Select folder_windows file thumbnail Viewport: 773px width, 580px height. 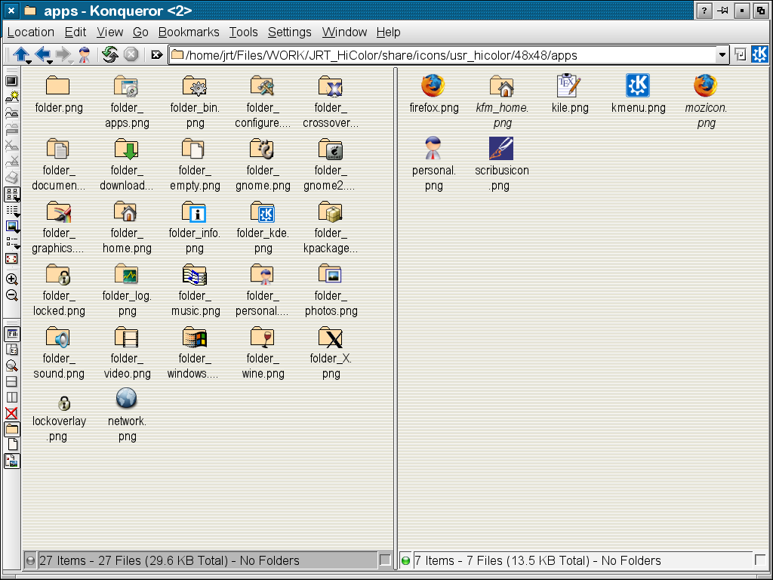194,353
